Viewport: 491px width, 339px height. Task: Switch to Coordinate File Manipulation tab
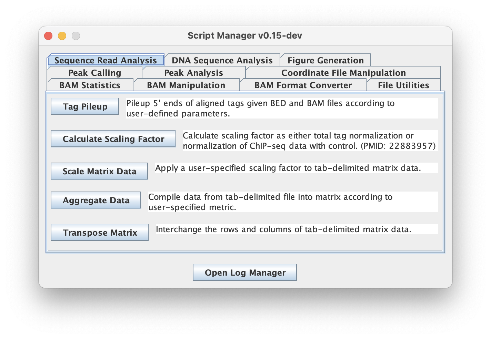pos(343,73)
